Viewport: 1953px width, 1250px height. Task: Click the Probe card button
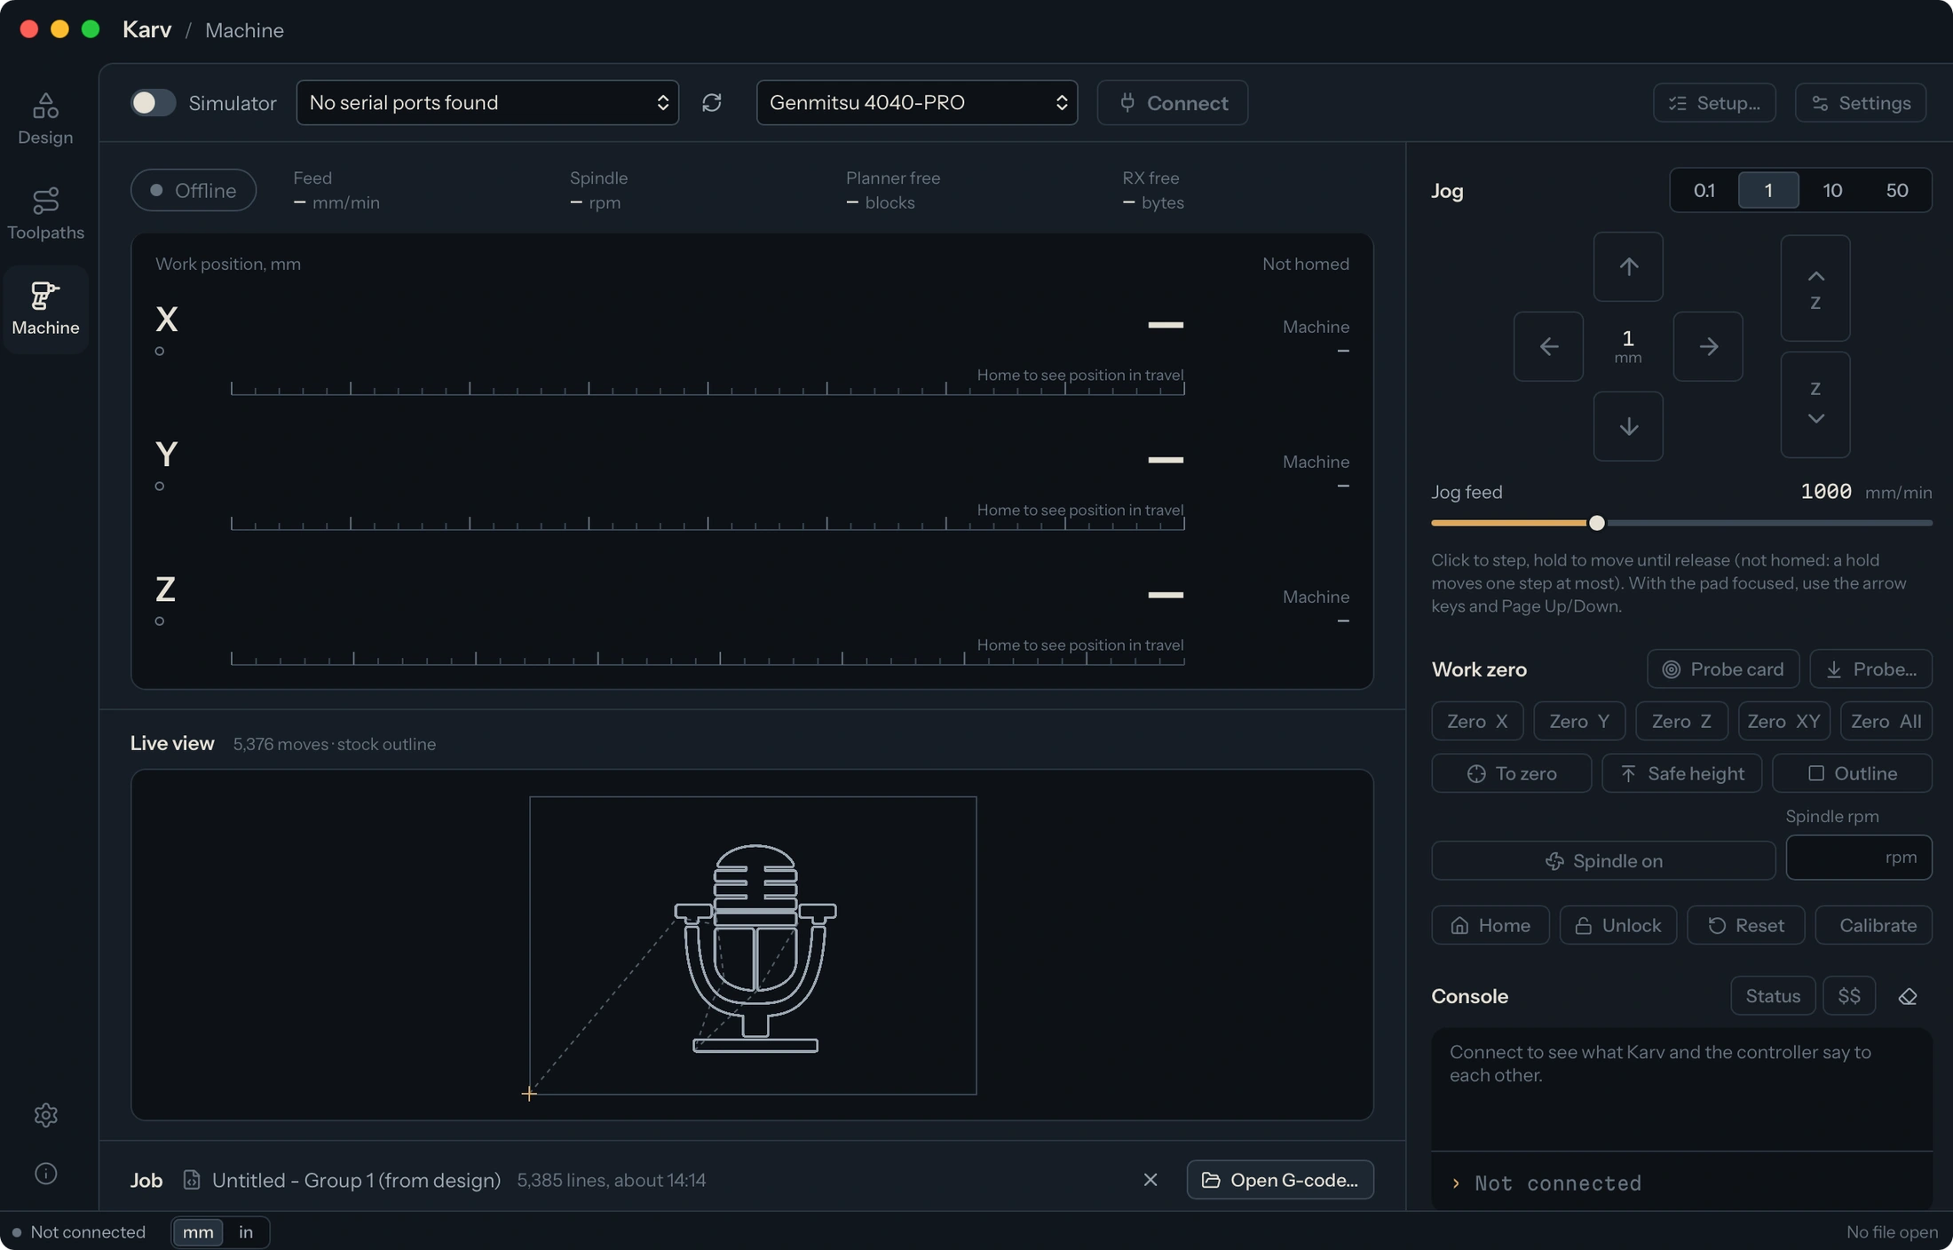[1723, 669]
